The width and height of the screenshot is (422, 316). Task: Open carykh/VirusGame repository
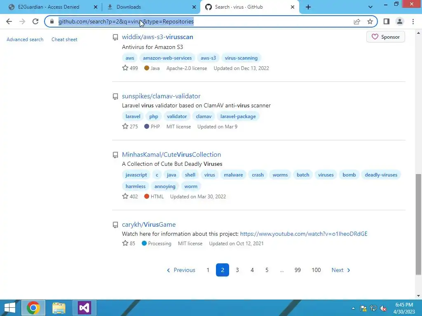149,224
